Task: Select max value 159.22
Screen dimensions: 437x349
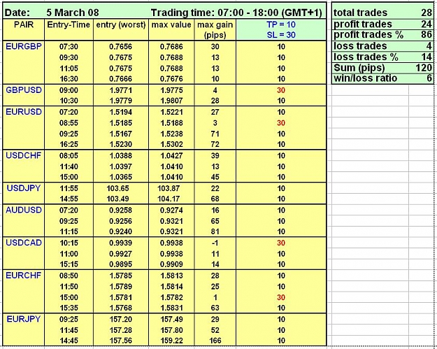Action: click(x=172, y=341)
